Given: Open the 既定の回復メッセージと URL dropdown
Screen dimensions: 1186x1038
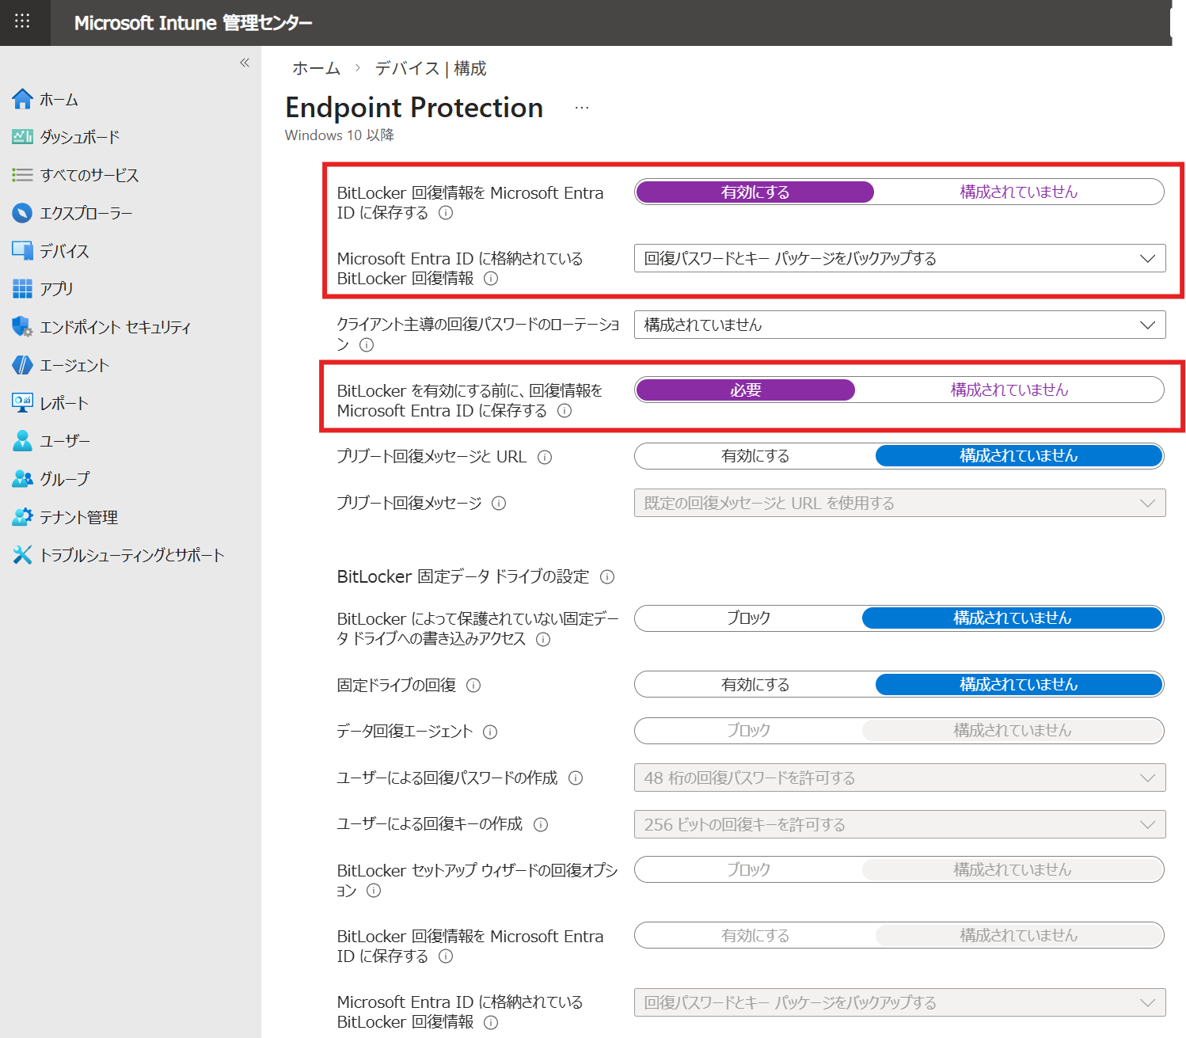Looking at the screenshot, I should 899,504.
